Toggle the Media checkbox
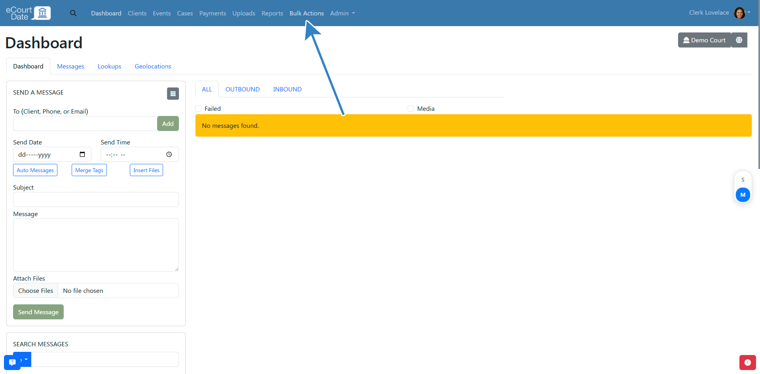The height and width of the screenshot is (374, 760). coord(411,108)
